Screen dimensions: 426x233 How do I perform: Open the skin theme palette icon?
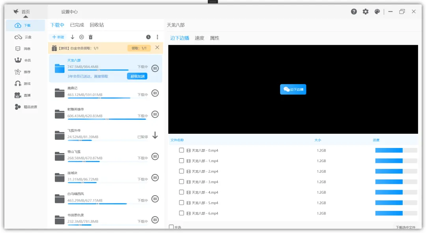[x=377, y=12]
